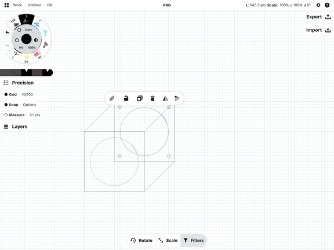Click the Filters button
Screen dimensions: 334x250
pyautogui.click(x=194, y=240)
